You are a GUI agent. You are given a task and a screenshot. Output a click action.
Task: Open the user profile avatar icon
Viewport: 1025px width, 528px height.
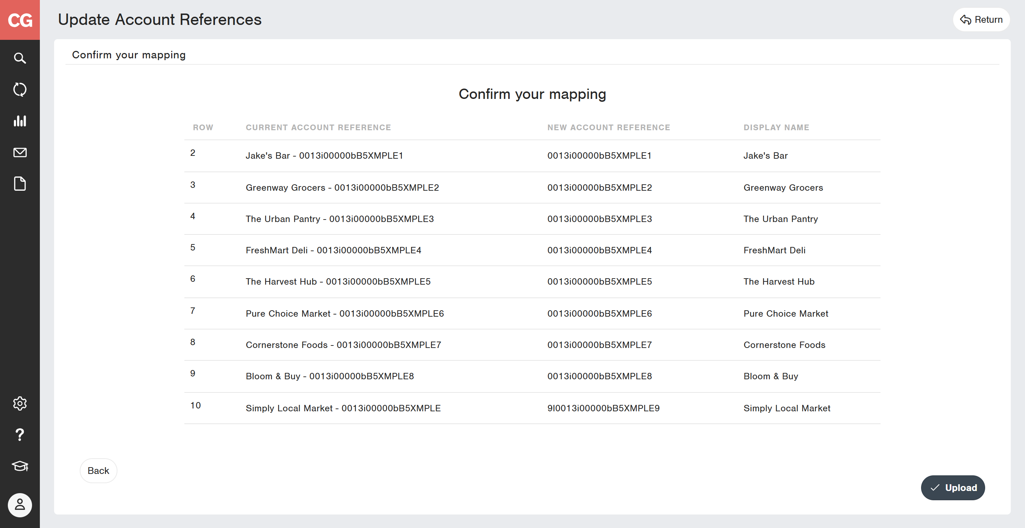[20, 505]
